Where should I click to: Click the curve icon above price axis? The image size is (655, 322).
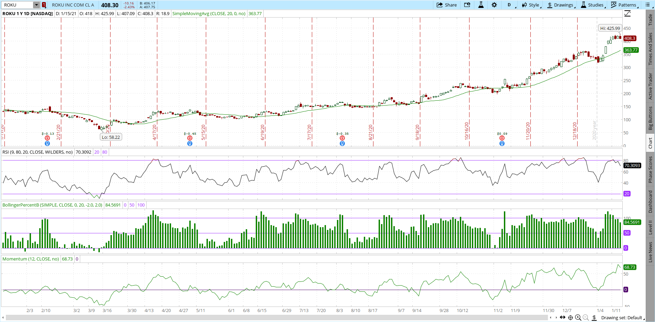click(627, 14)
